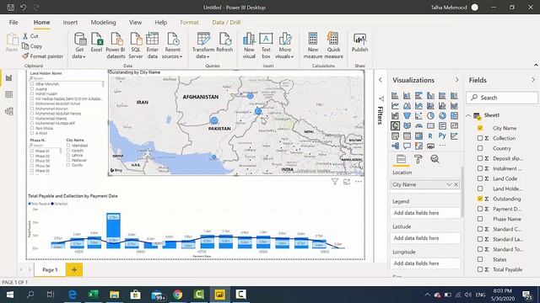Switch to the Data / Drill tab

[x=226, y=23]
